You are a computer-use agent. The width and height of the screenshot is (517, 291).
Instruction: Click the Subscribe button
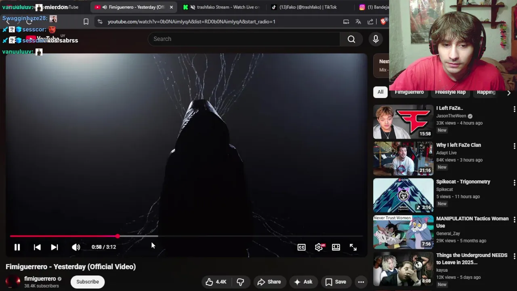[88, 282]
